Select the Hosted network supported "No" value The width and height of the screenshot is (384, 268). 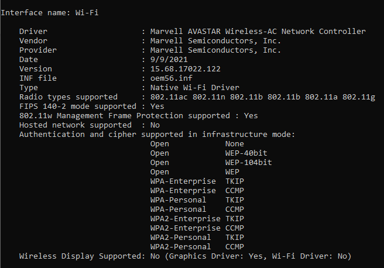tap(155, 125)
